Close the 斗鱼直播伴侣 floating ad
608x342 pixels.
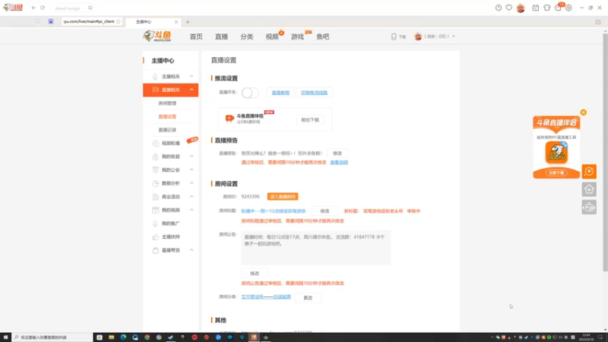(583, 112)
